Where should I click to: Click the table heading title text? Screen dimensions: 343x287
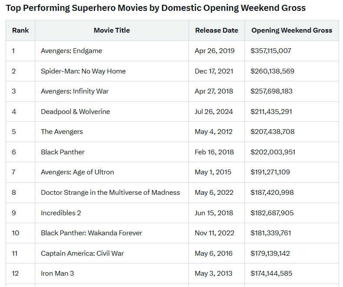pos(155,8)
